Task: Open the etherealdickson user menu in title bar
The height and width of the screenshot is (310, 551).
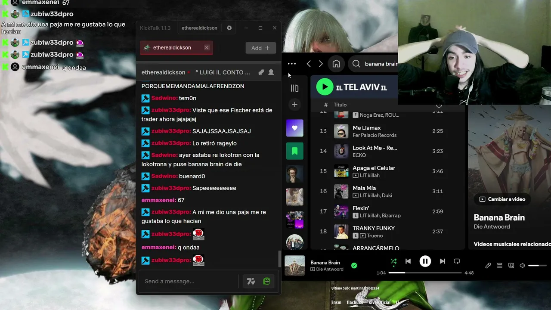Action: click(x=199, y=28)
